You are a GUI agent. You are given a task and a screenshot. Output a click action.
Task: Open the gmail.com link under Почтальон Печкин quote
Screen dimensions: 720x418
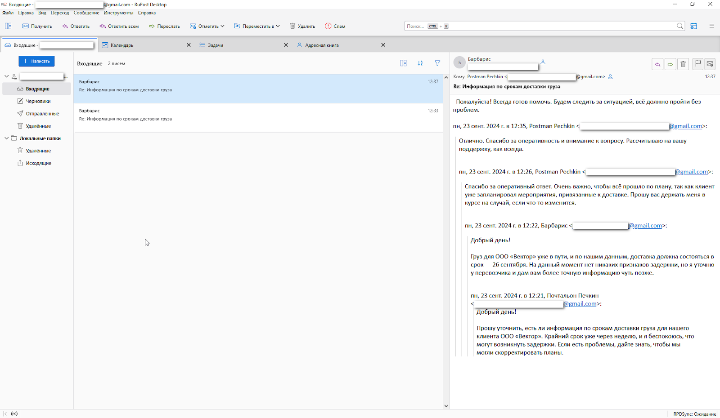580,304
